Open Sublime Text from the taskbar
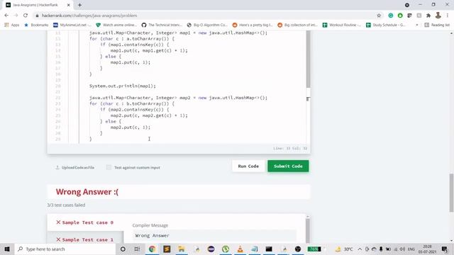This screenshot has width=454, height=255. click(167, 249)
